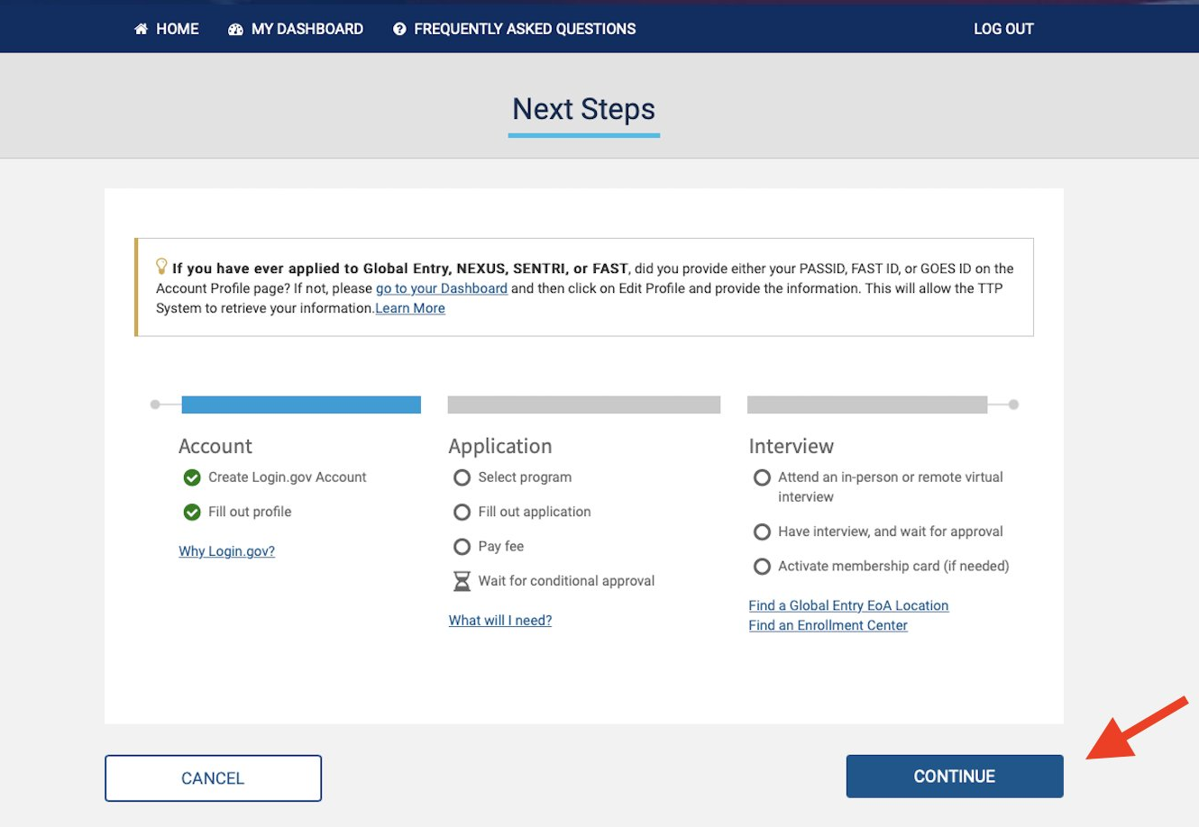This screenshot has width=1199, height=827.
Task: Click the lightbulb tip icon
Action: point(162,266)
